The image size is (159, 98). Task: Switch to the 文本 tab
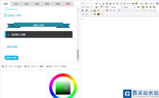(16, 4)
